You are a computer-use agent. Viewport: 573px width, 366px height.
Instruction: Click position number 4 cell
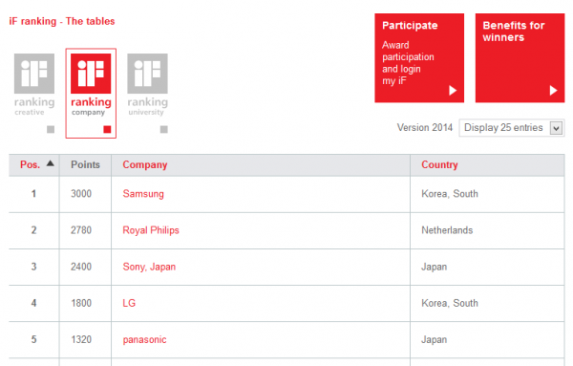(x=34, y=303)
